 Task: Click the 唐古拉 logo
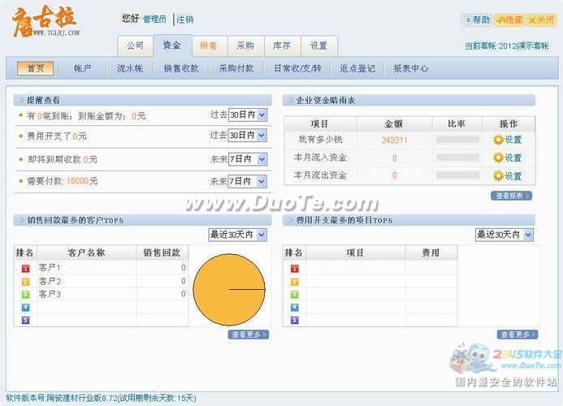point(46,24)
